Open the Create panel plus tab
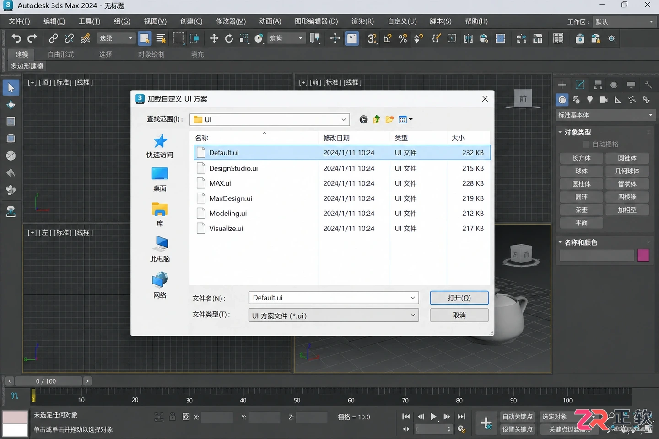This screenshot has height=439, width=659. point(562,85)
